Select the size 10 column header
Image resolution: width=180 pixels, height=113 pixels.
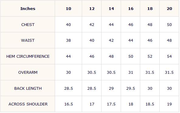tap(68, 9)
